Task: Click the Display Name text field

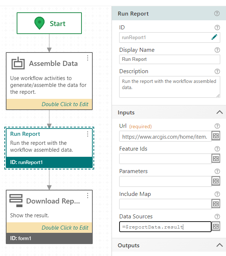Action: (x=169, y=59)
